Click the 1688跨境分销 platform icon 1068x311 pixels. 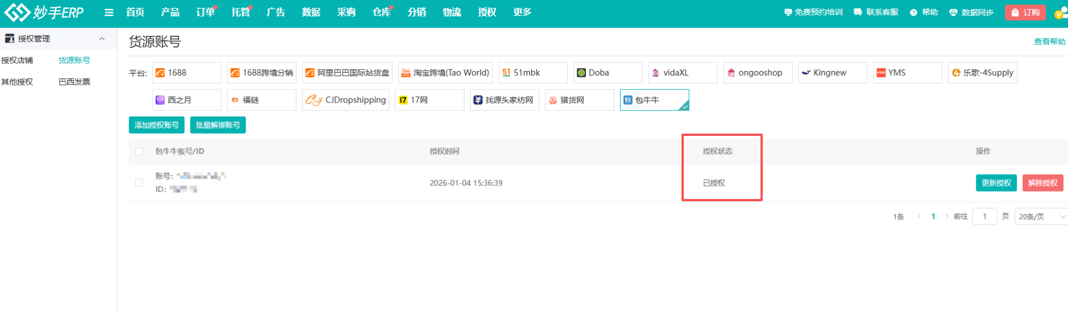[235, 73]
